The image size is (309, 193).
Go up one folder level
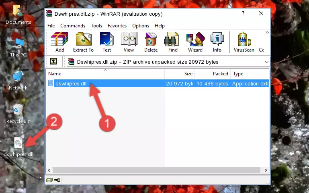click(53, 61)
